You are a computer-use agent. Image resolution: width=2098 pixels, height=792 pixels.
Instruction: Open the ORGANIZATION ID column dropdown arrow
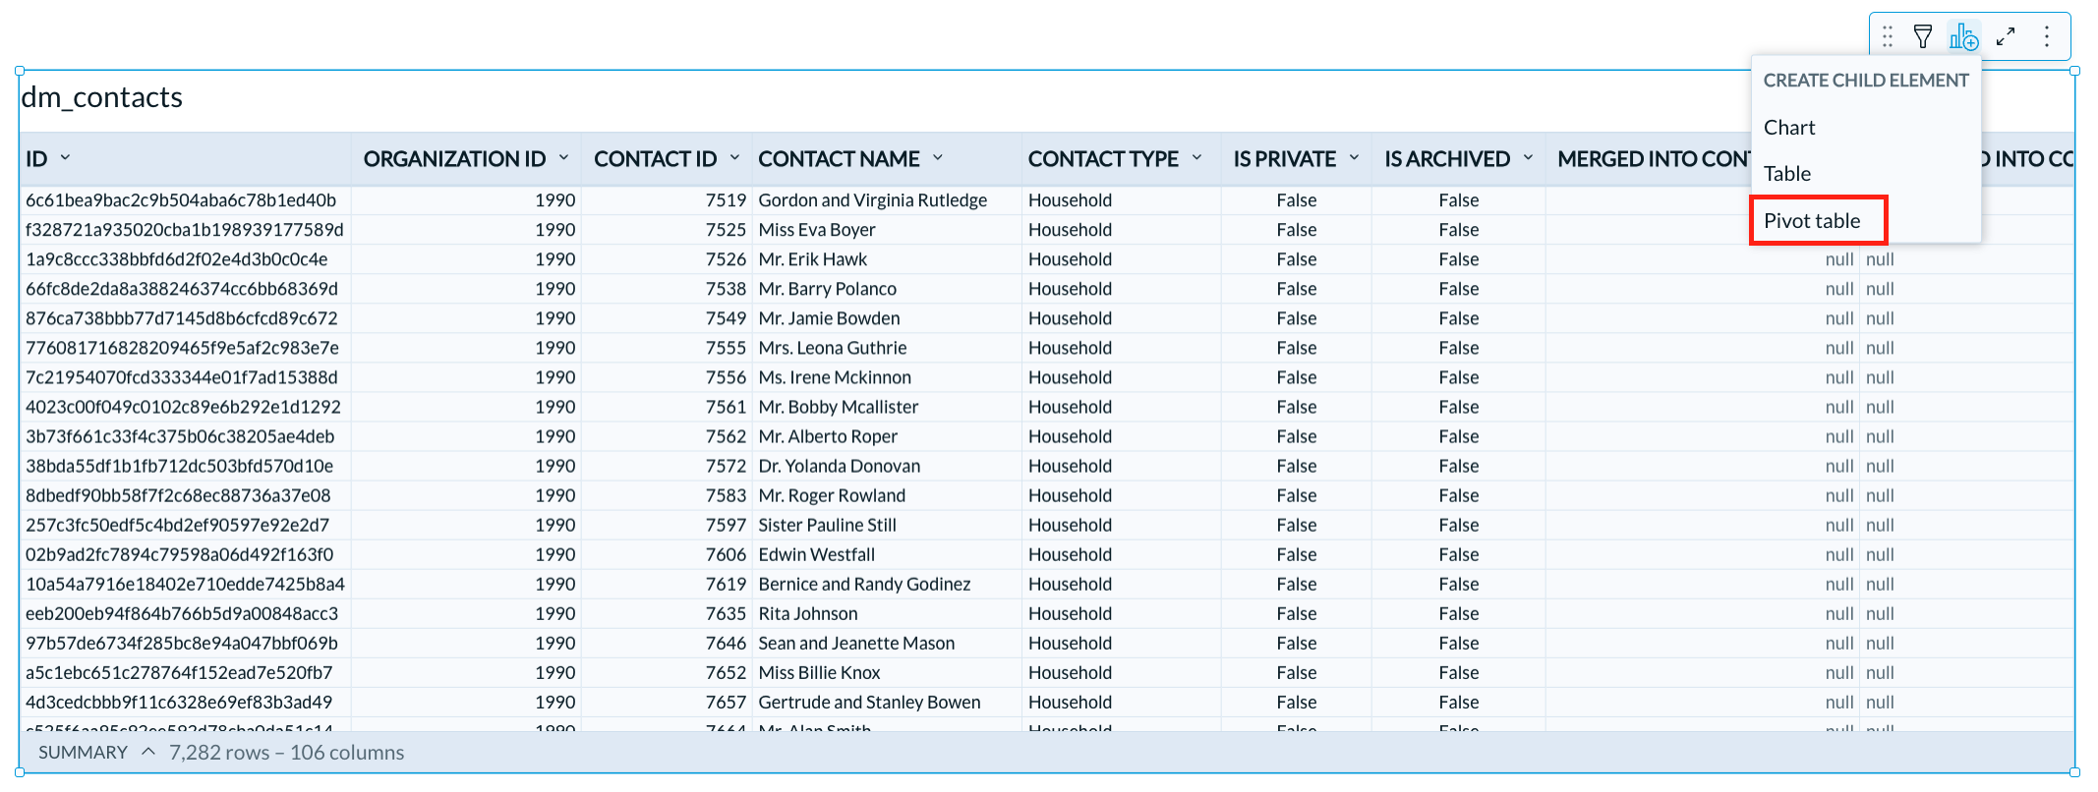pyautogui.click(x=564, y=157)
